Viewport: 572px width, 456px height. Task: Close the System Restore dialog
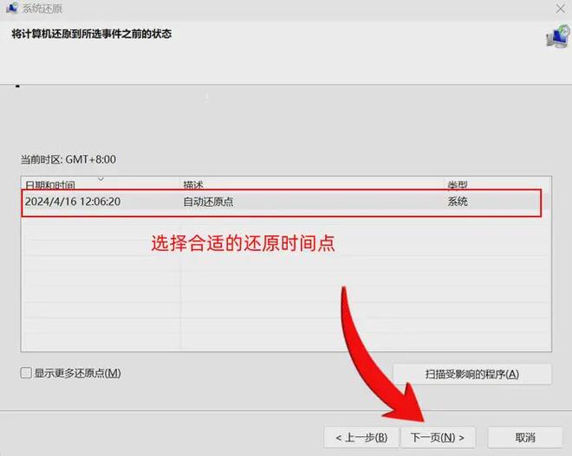point(561,9)
